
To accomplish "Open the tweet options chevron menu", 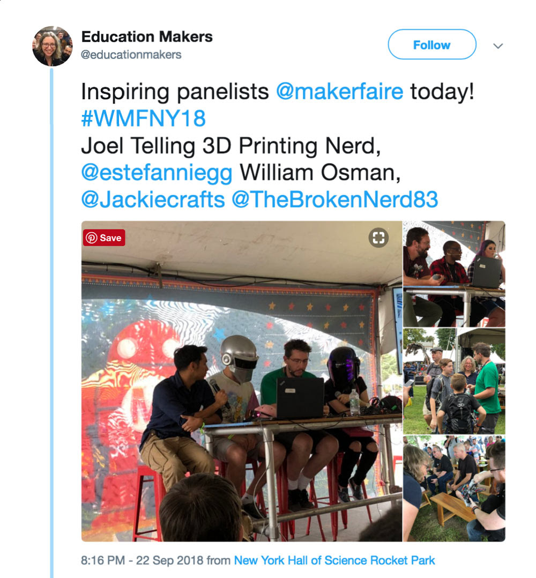I will click(x=498, y=46).
